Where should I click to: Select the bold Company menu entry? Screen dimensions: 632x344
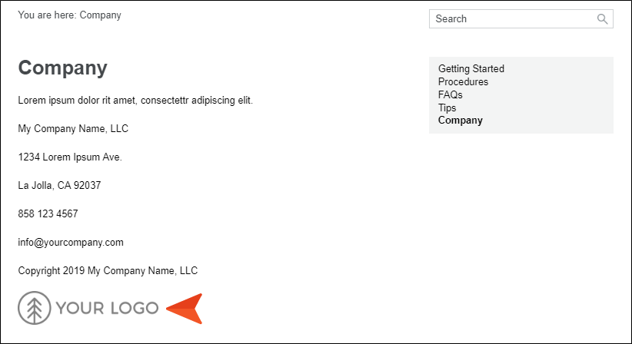coord(461,121)
